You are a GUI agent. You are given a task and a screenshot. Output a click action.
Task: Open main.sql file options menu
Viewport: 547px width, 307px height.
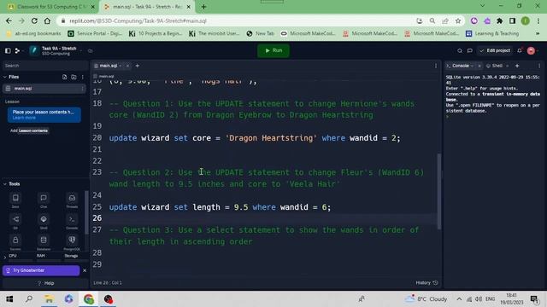[82, 89]
